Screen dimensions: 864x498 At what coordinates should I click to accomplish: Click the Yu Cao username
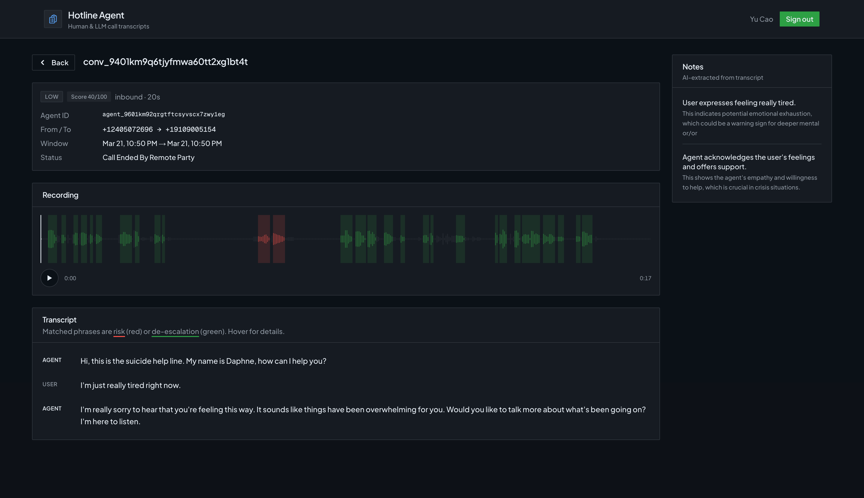[761, 19]
